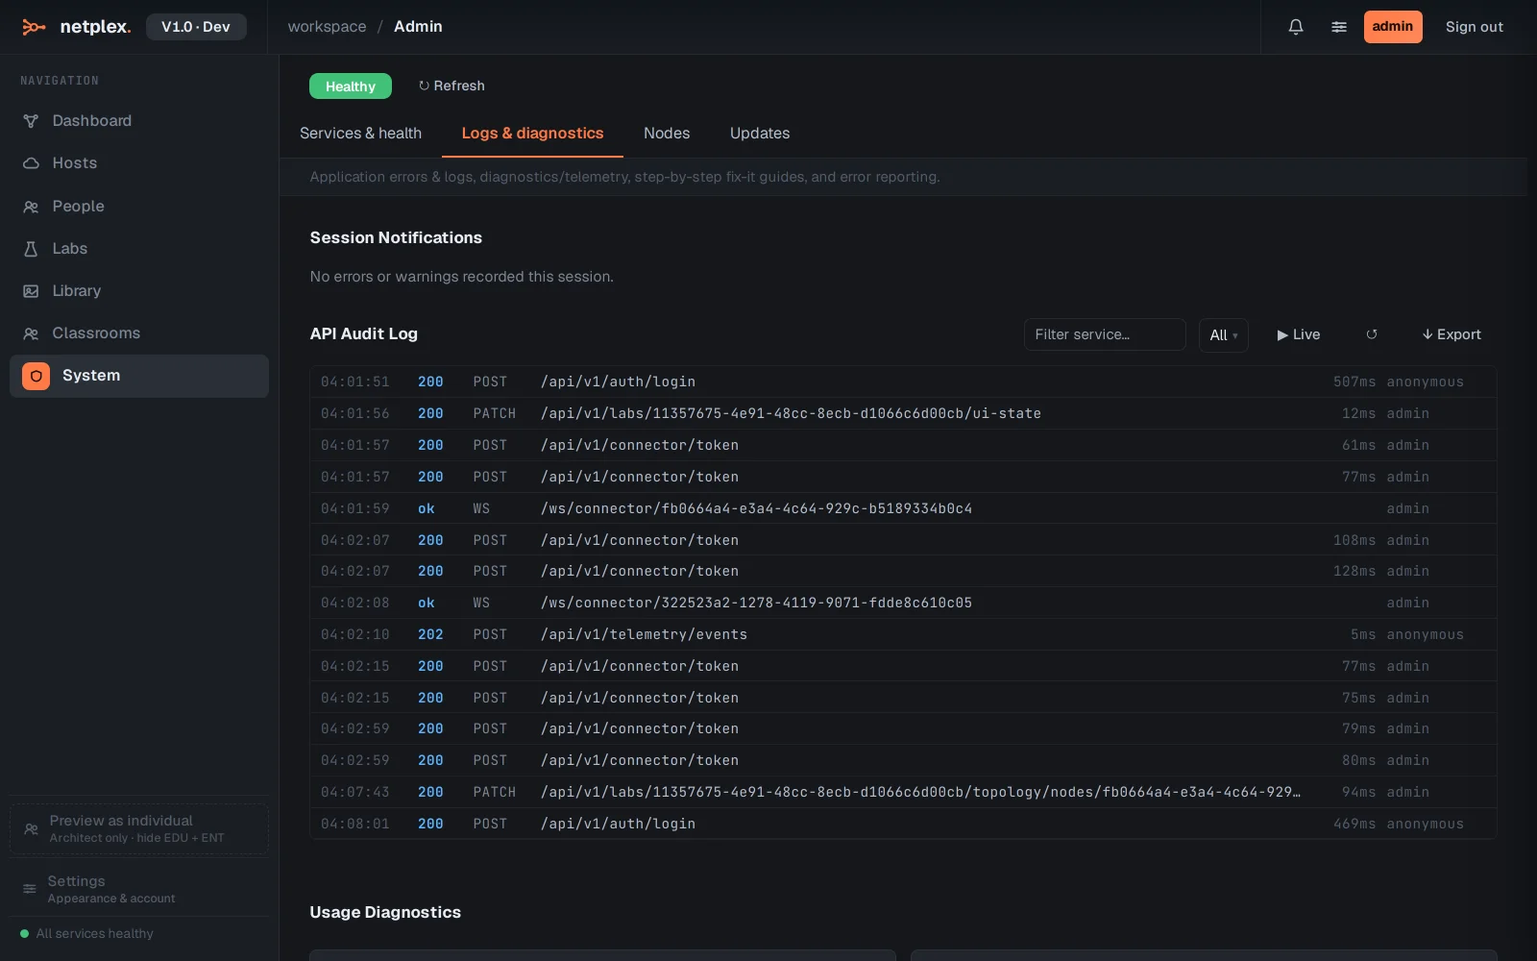
Task: Click the 507ms duration value
Action: tap(1354, 382)
